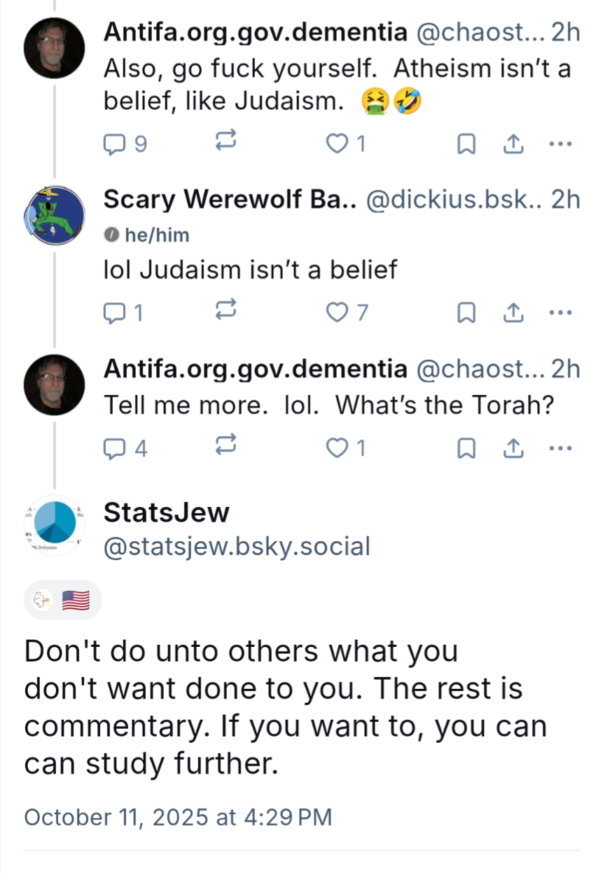
Task: Open more options on the Atheism post
Action: [x=561, y=144]
